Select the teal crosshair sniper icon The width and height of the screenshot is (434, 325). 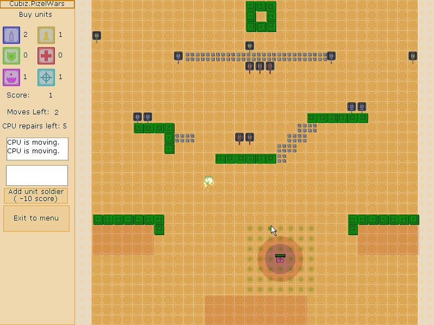(46, 77)
